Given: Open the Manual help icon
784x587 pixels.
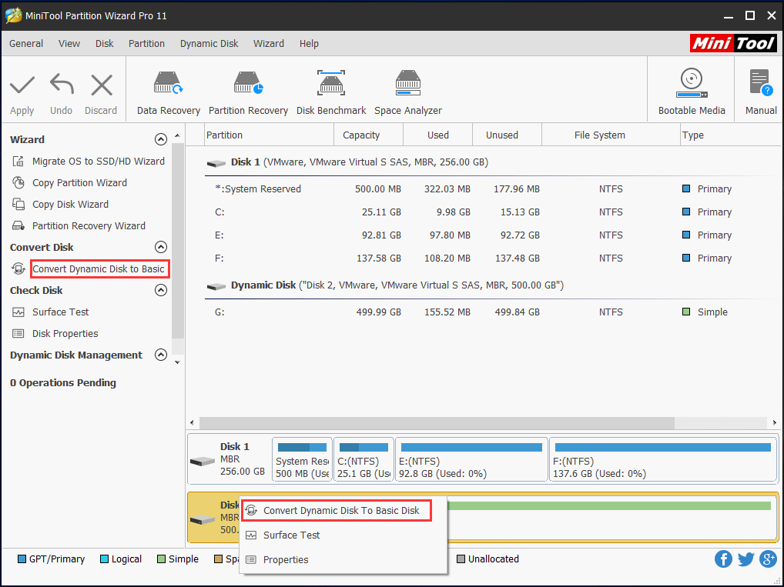Looking at the screenshot, I should [760, 82].
